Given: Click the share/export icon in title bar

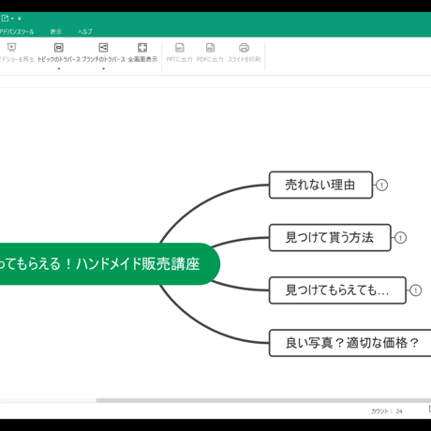Looking at the screenshot, I should coord(5,19).
